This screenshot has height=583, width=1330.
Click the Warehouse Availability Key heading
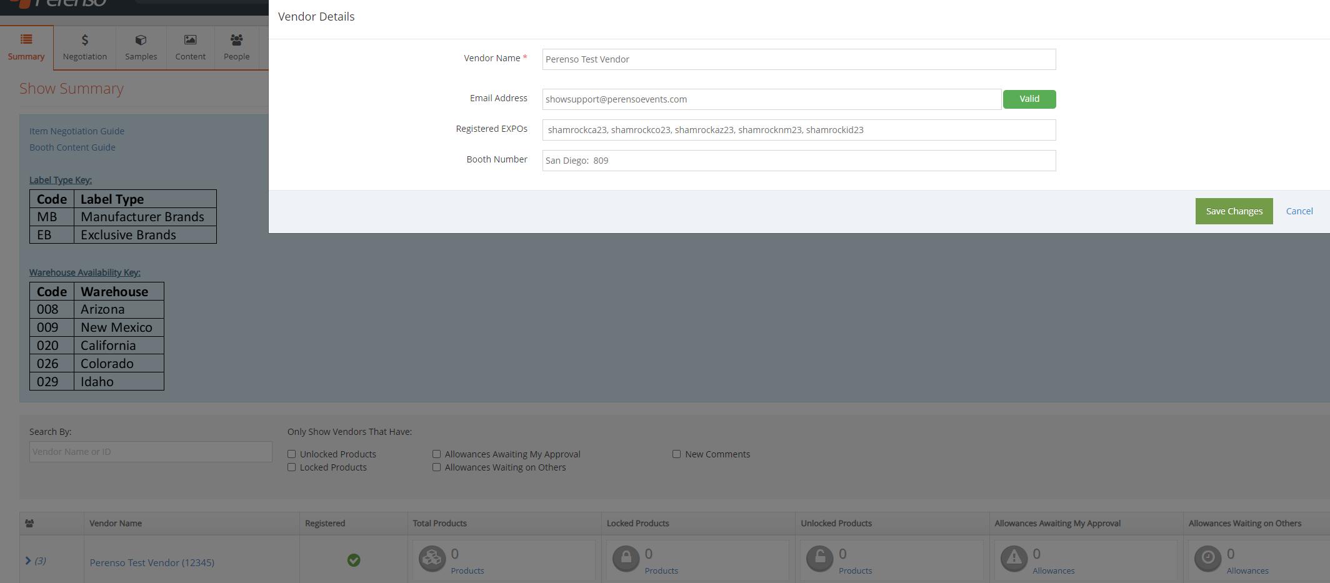coord(85,272)
